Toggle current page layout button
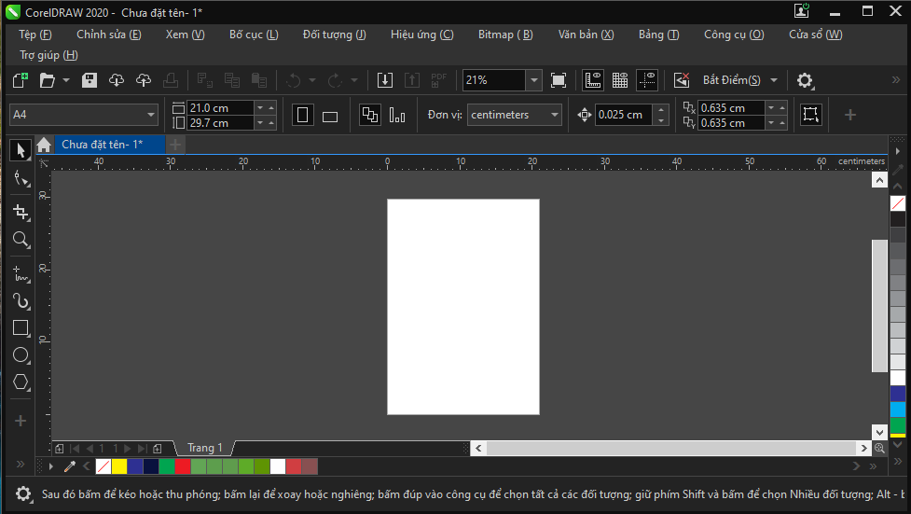Viewport: 911px width, 514px height. 397,115
